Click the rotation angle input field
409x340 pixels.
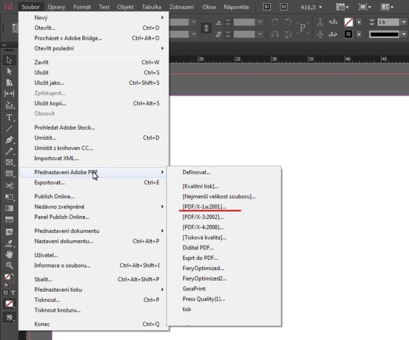tap(244, 22)
